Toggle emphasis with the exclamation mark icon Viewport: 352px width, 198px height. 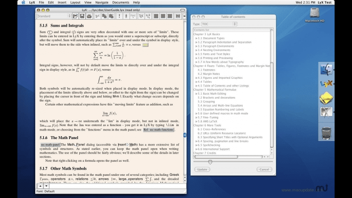[119, 16]
